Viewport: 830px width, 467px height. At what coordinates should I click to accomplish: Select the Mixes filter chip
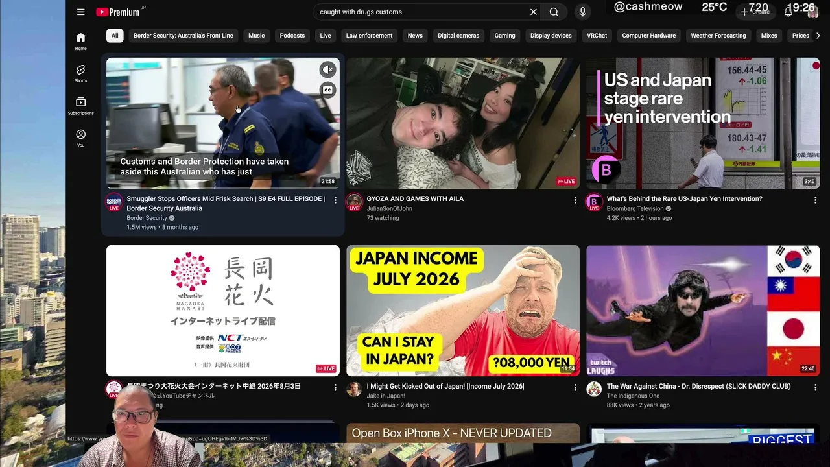[768, 36]
